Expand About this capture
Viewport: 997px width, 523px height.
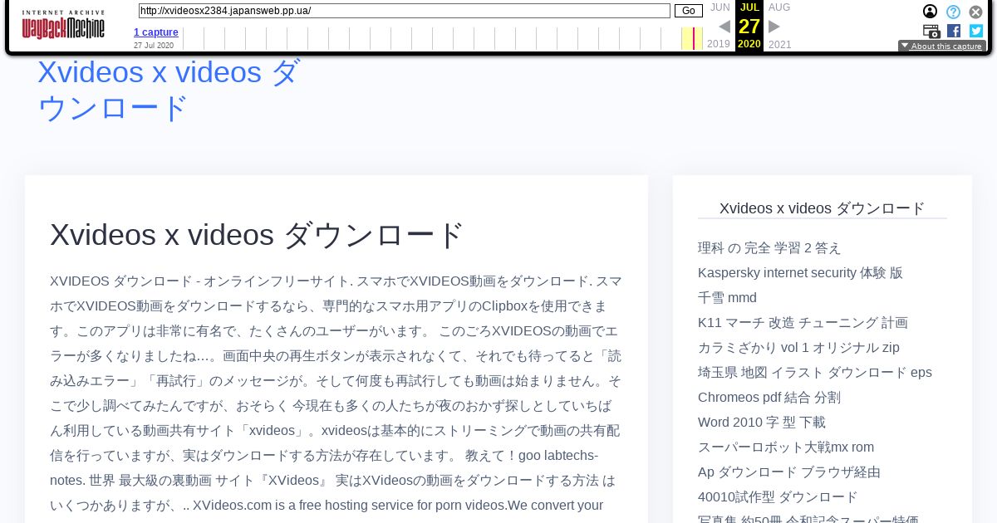(942, 46)
